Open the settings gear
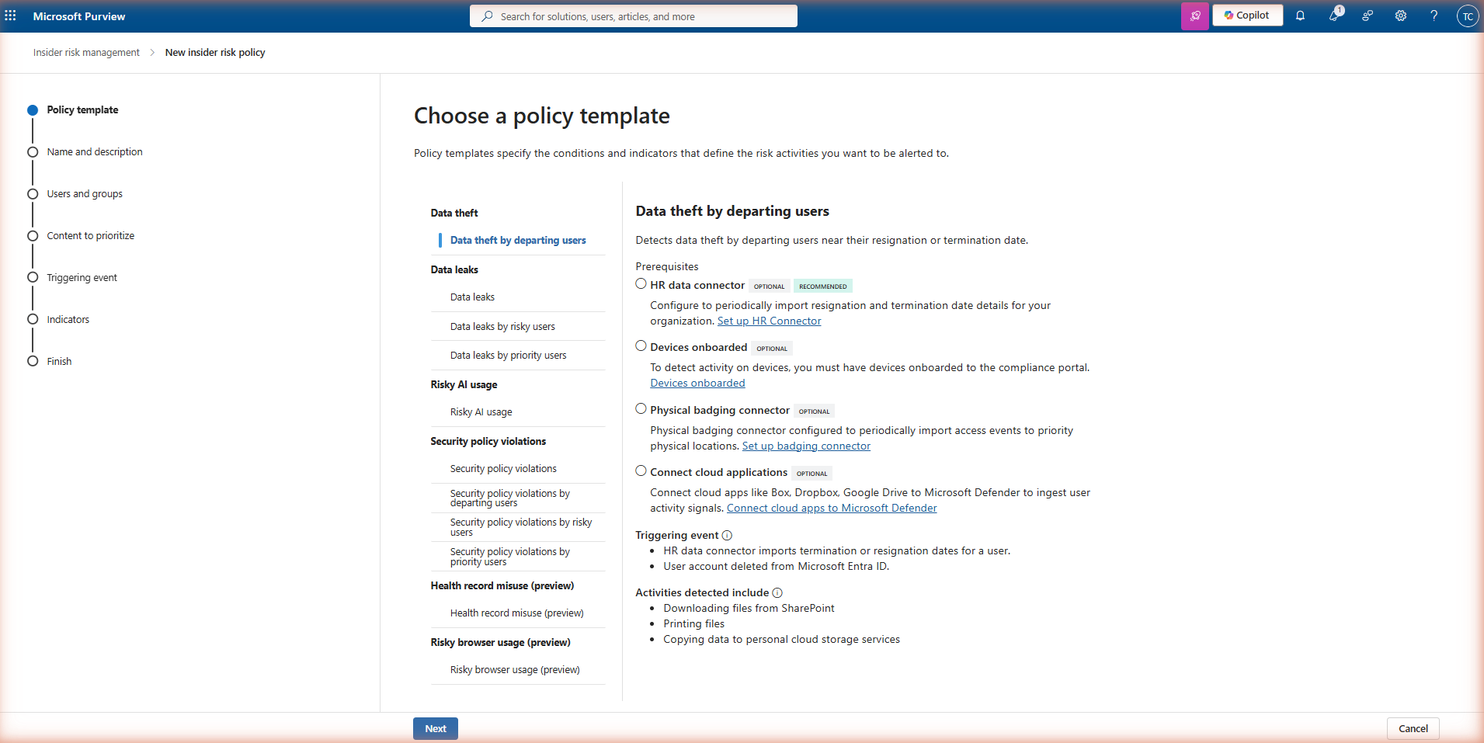Viewport: 1484px width, 743px height. pos(1400,16)
